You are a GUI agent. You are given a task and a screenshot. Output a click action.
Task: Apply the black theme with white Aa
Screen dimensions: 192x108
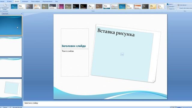(76, 7)
